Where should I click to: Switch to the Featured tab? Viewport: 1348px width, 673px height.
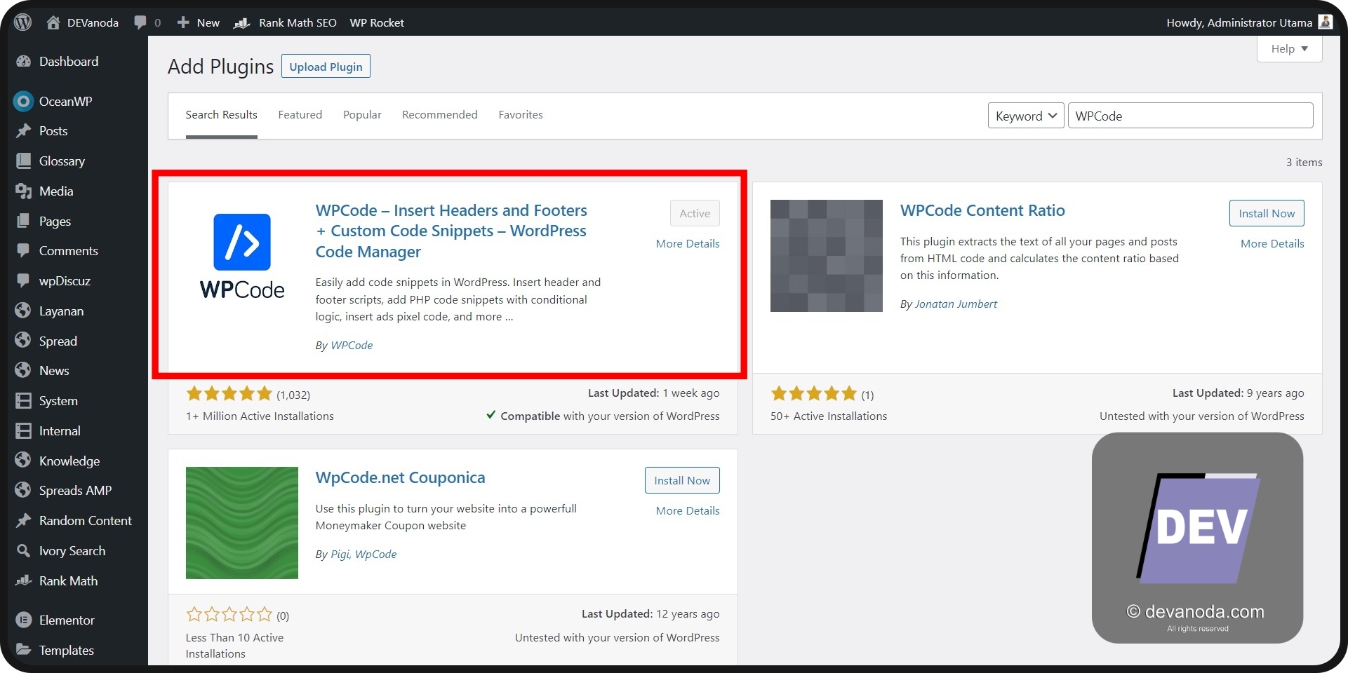300,115
